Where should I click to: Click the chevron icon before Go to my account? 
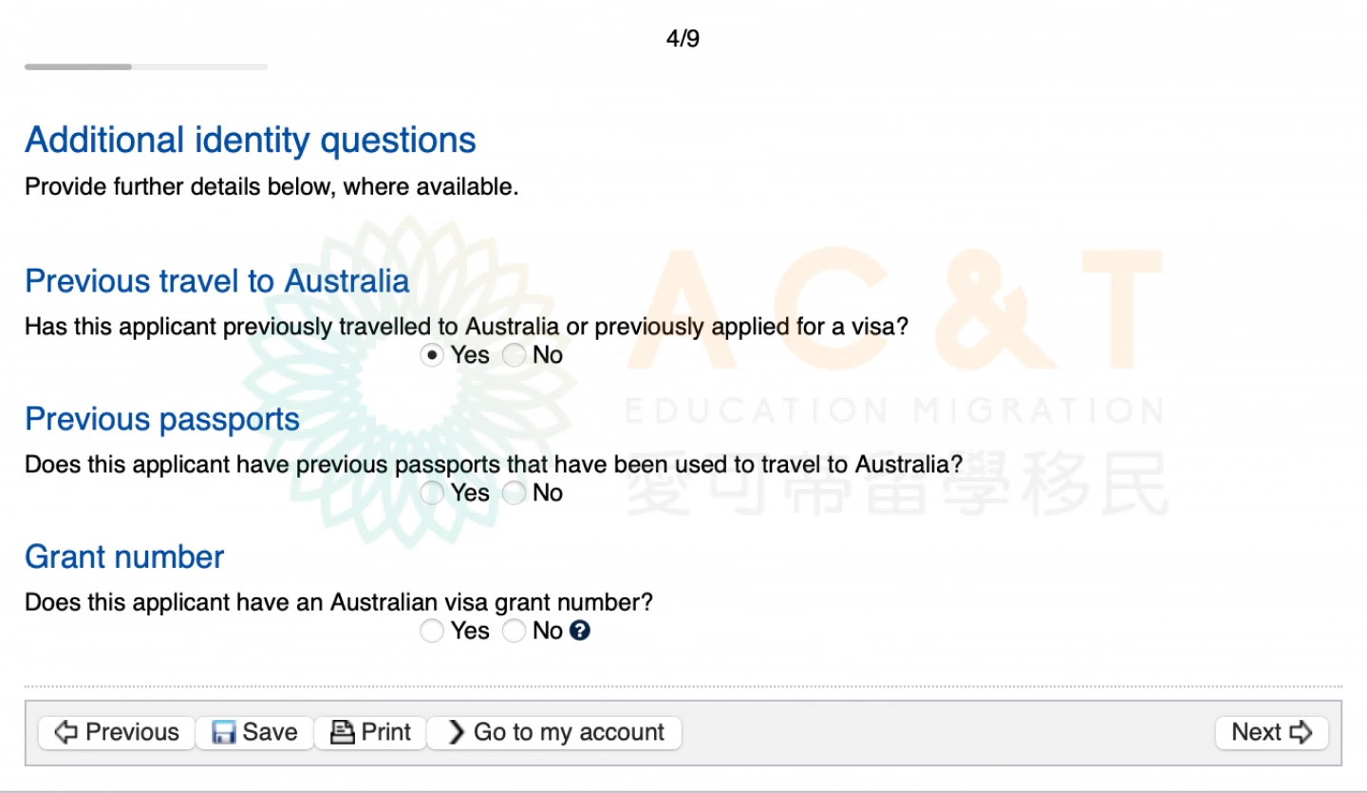pos(457,732)
